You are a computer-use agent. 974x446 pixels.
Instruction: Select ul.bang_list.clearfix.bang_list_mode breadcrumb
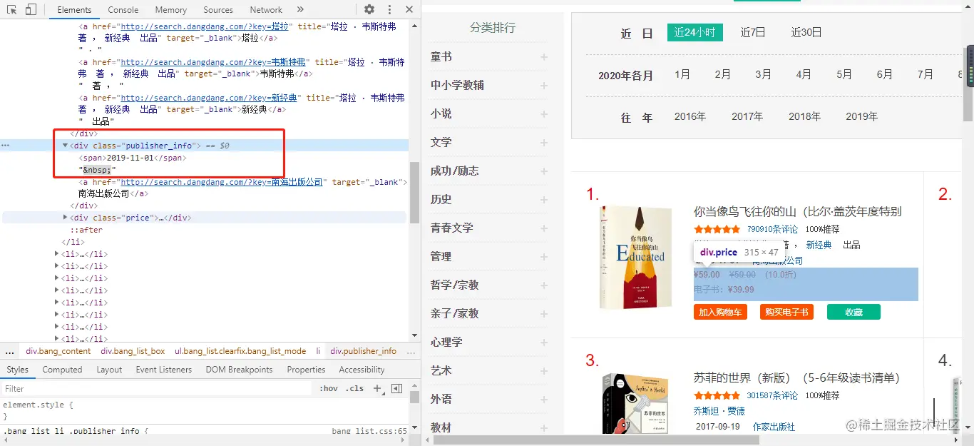(240, 351)
